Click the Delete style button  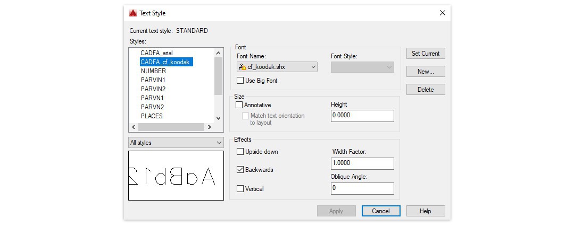[426, 90]
